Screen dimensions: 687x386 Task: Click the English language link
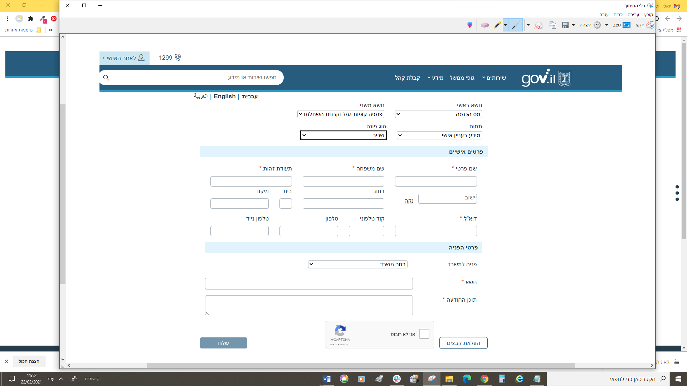224,96
